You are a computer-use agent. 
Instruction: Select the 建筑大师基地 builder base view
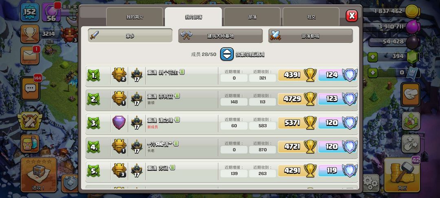[x=220, y=35]
